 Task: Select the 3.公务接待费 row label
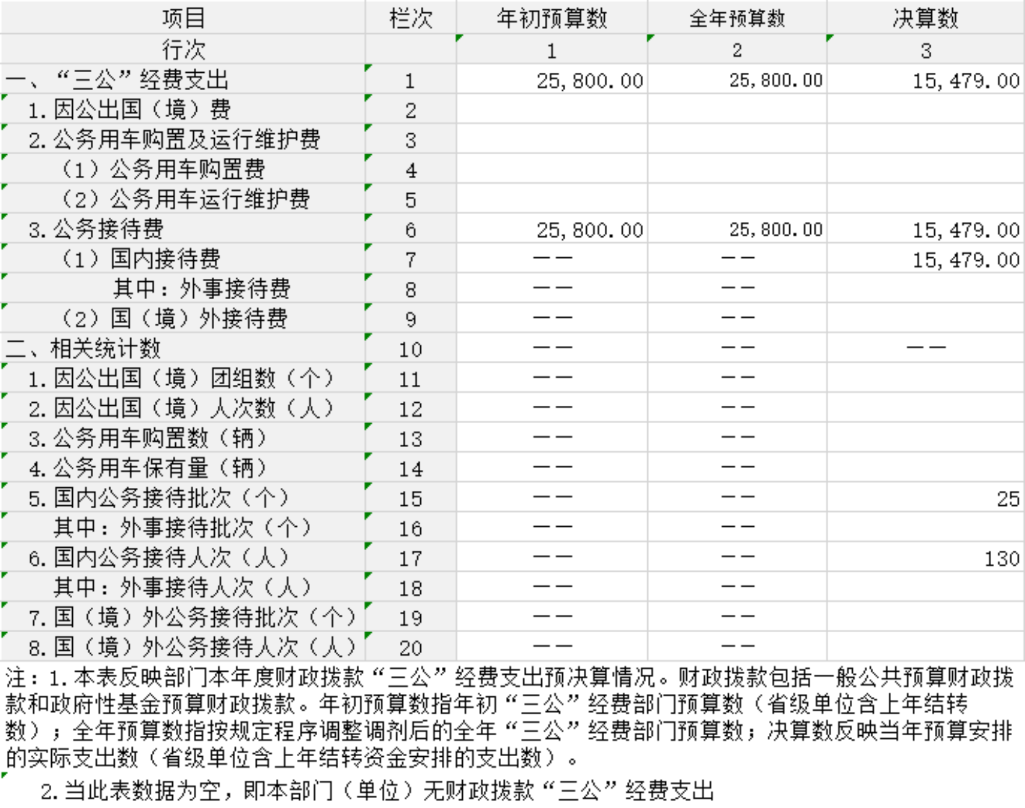tap(96, 229)
